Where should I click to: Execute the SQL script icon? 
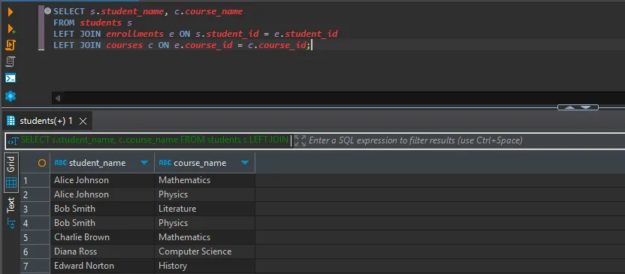click(11, 45)
